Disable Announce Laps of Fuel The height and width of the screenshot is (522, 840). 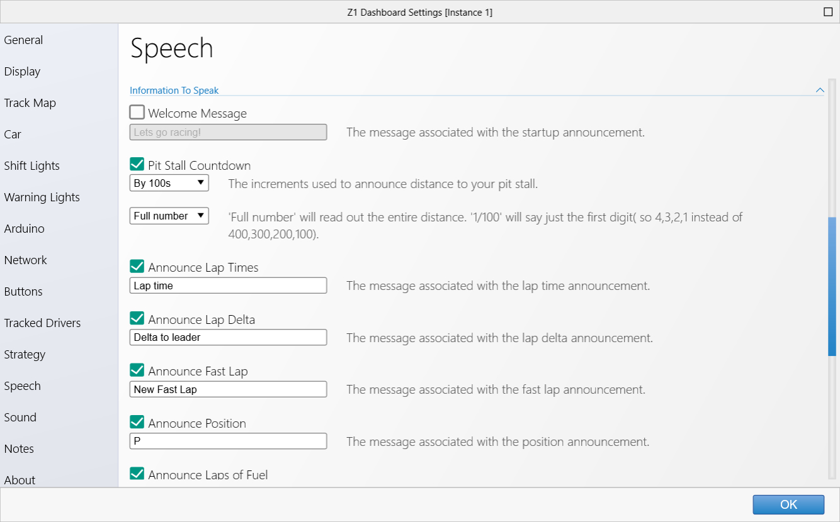pos(137,474)
